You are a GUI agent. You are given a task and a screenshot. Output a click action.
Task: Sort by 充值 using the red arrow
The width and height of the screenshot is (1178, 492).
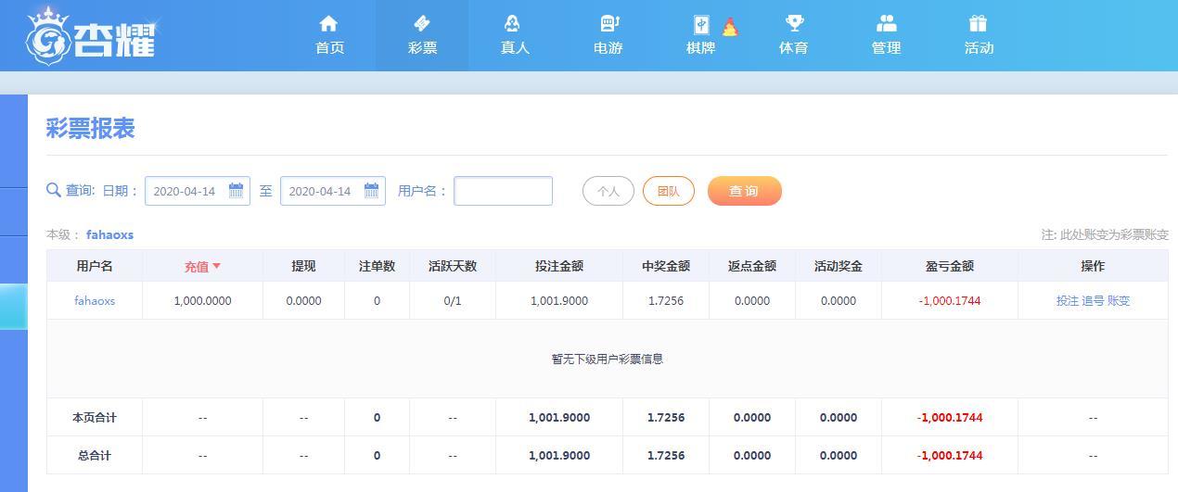216,266
